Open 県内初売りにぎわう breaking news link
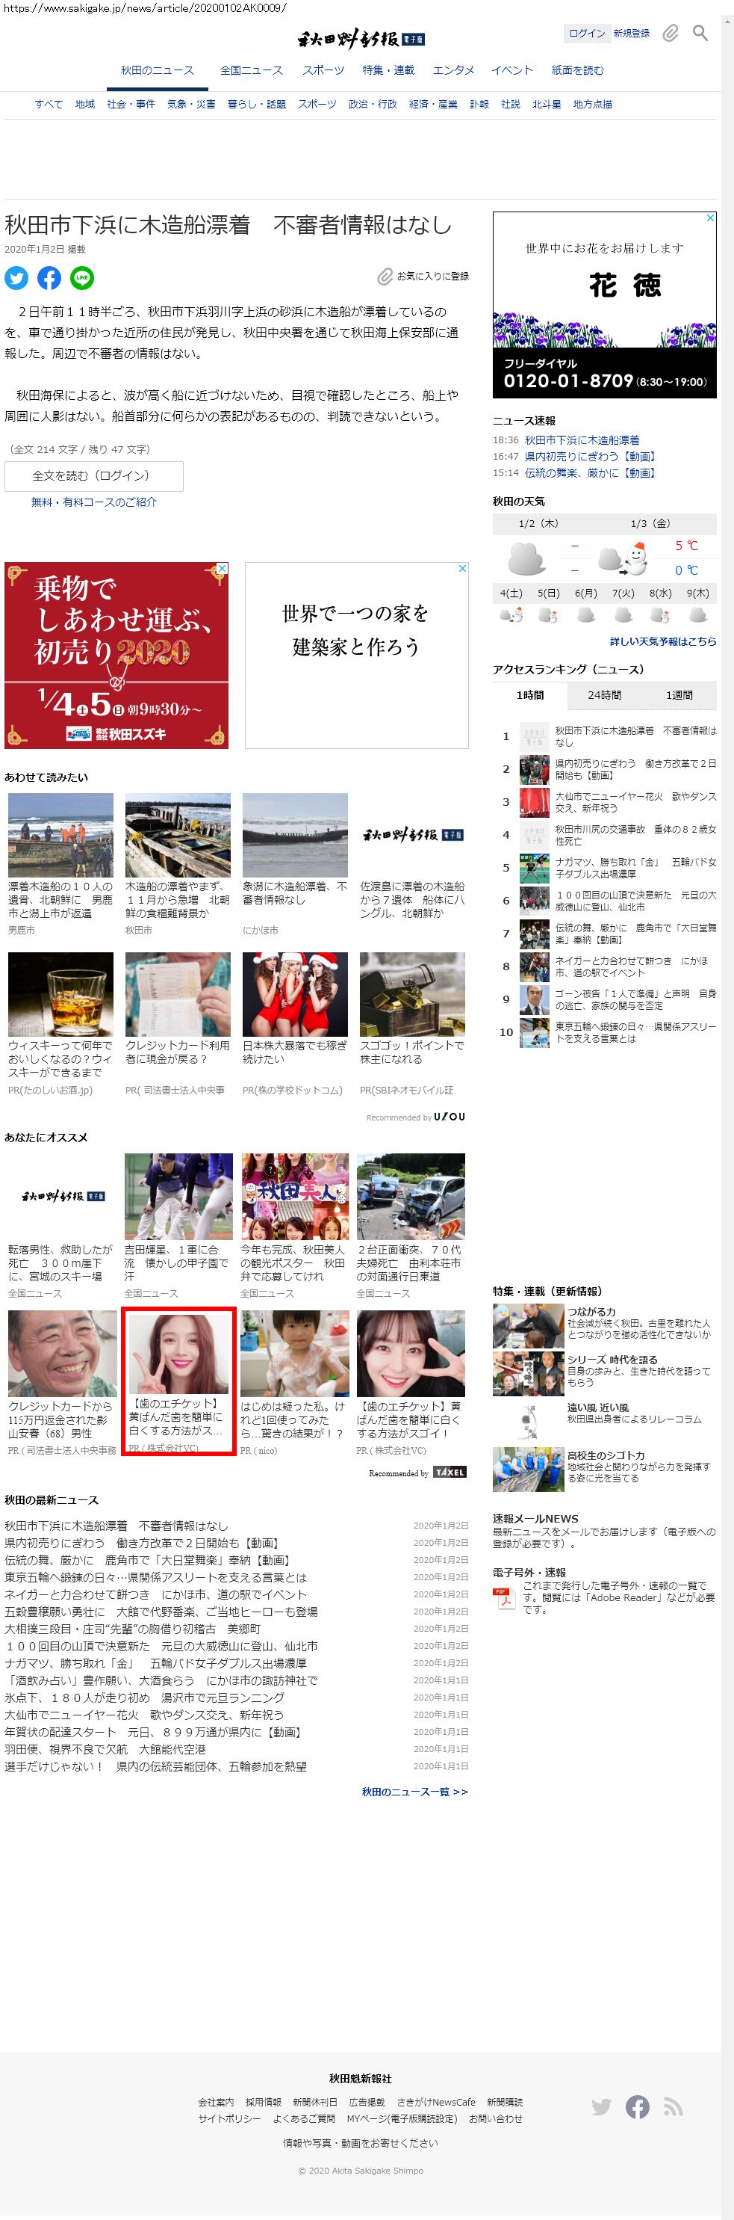734x2220 pixels. click(x=591, y=457)
